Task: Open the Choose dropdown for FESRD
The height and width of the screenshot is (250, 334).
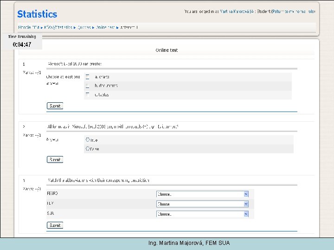Action: coord(202,194)
